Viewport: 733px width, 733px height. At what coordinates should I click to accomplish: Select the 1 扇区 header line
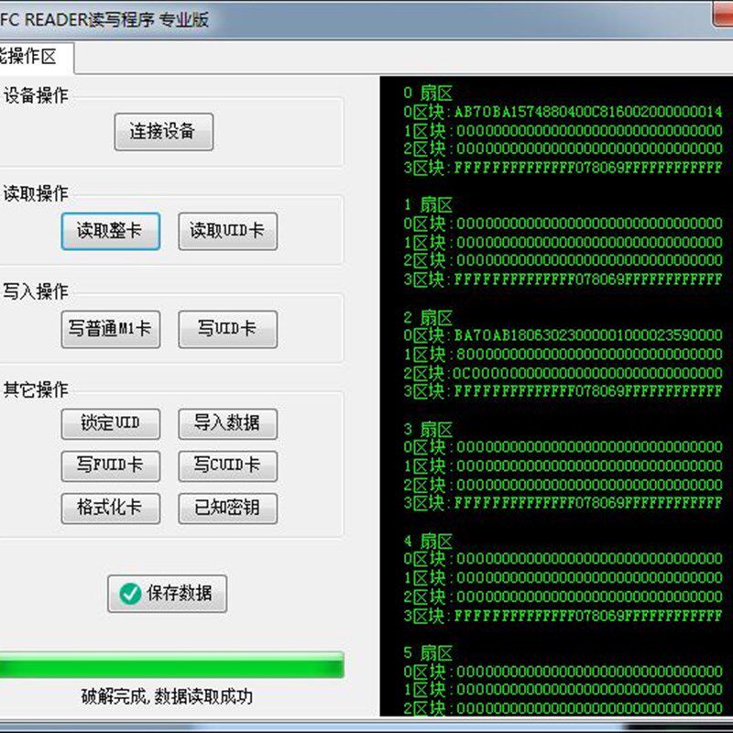(428, 204)
